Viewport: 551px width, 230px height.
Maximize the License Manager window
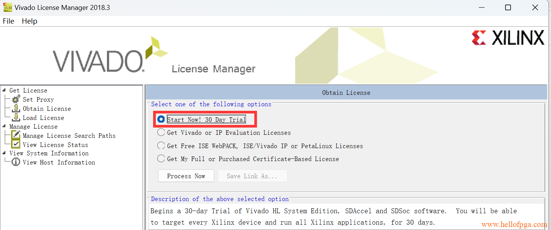pyautogui.click(x=508, y=8)
